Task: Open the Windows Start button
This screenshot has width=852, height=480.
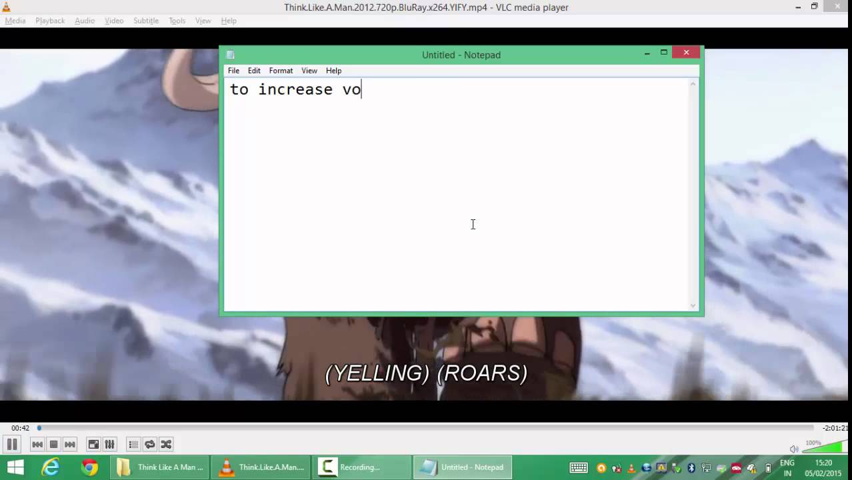Action: [x=15, y=467]
